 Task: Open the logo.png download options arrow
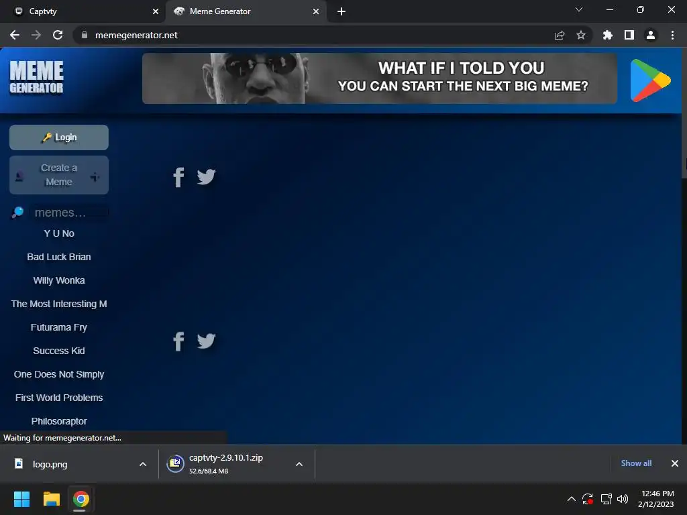[x=143, y=464]
